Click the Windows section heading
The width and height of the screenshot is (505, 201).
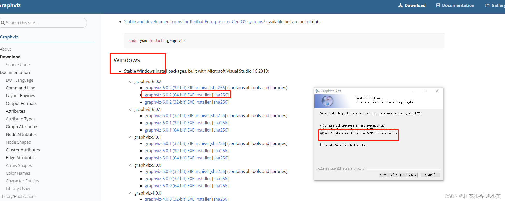[127, 60]
